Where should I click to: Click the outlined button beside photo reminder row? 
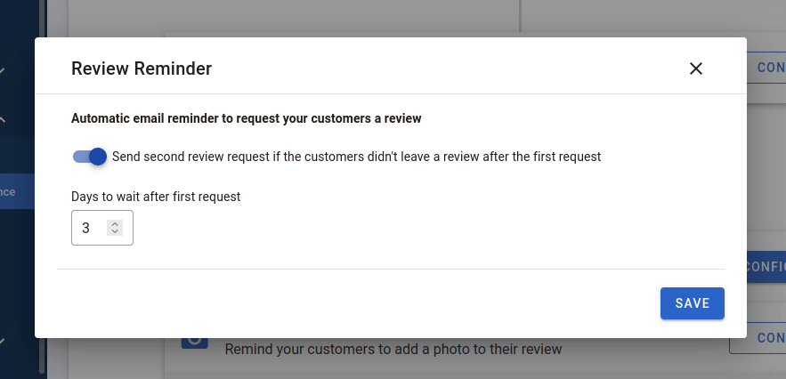[x=758, y=338]
